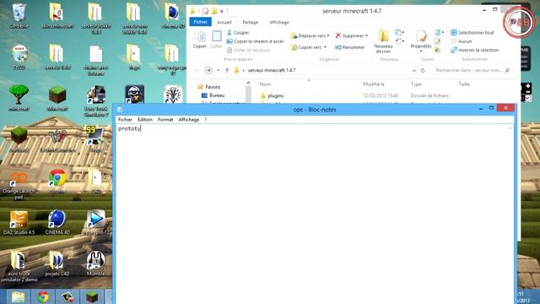Open recent locations dropdown arrow
The height and width of the screenshot is (304, 540).
(218, 70)
